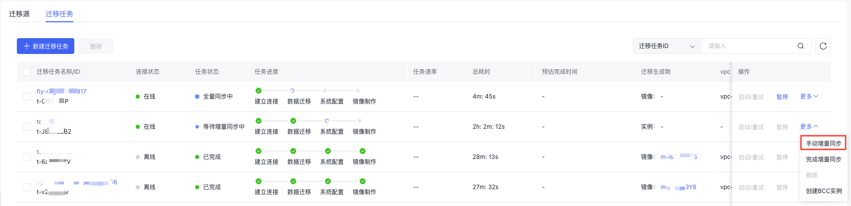Click the 请输入 search input field

(748, 46)
